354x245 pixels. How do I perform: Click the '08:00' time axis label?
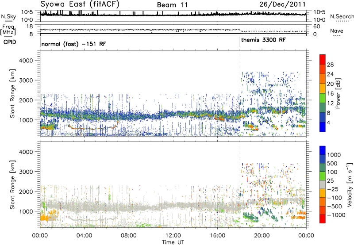[129, 236]
